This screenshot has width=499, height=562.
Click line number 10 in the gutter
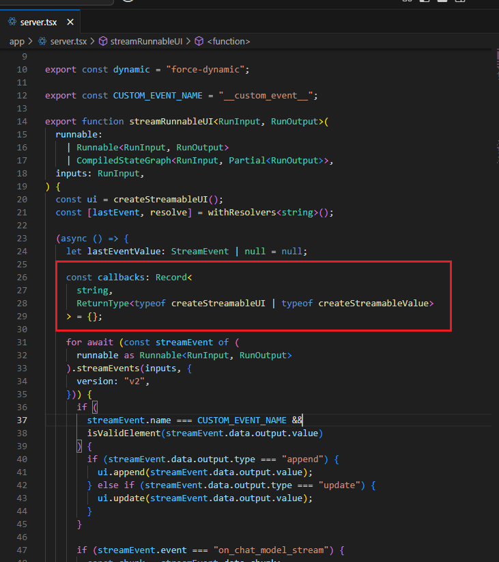(22, 70)
